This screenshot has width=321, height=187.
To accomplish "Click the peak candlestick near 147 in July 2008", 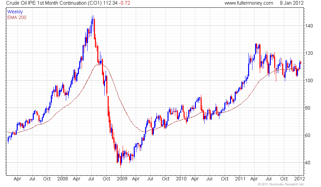I will coord(93,23).
